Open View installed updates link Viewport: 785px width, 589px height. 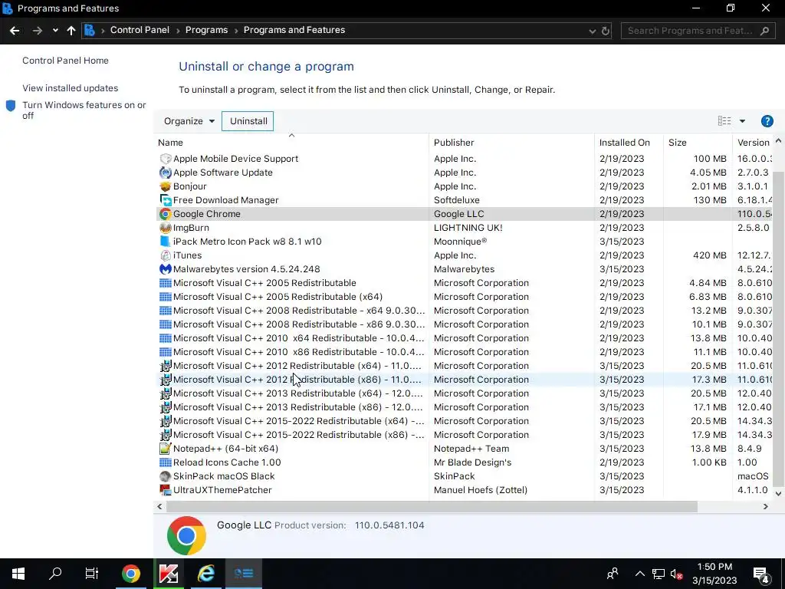(x=70, y=88)
